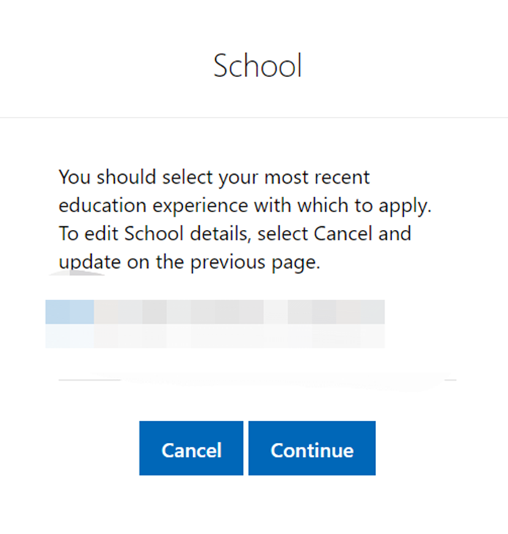The height and width of the screenshot is (534, 508).
Task: Click the lighter second line of blurred entry
Action: (215, 336)
